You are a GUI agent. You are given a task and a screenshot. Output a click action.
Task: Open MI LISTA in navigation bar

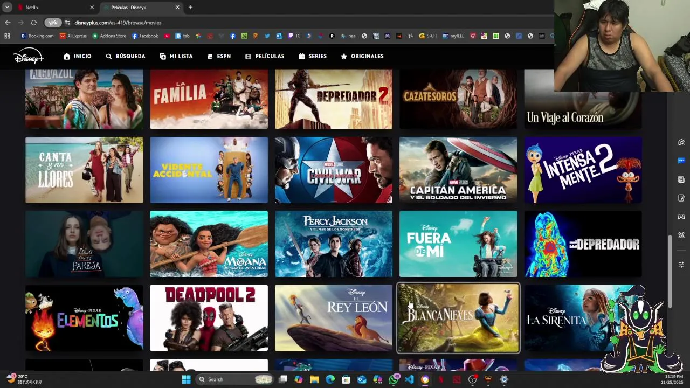click(176, 56)
